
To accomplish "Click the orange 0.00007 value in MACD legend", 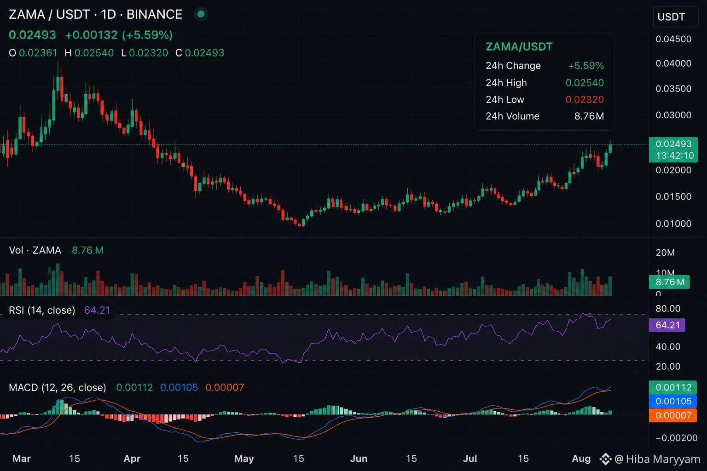I will [x=225, y=388].
